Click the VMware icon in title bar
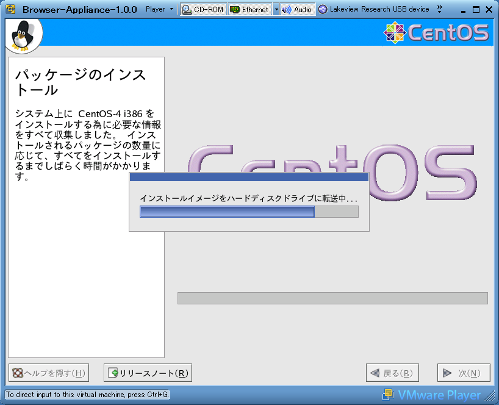 tap(10, 10)
